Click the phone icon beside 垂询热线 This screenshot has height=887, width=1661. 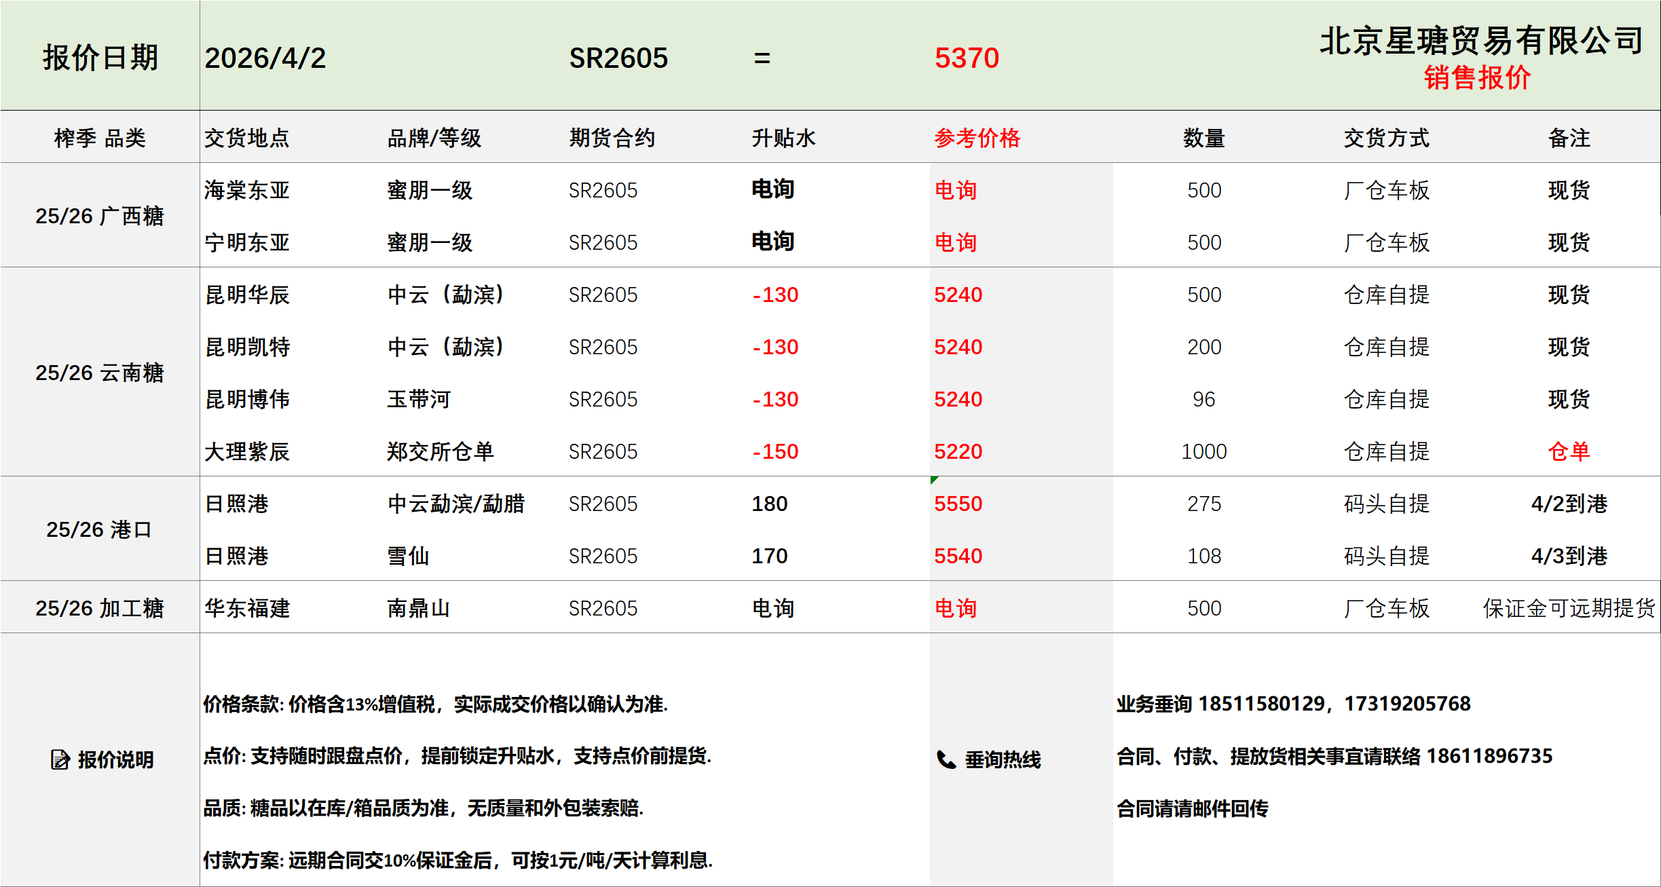point(946,759)
